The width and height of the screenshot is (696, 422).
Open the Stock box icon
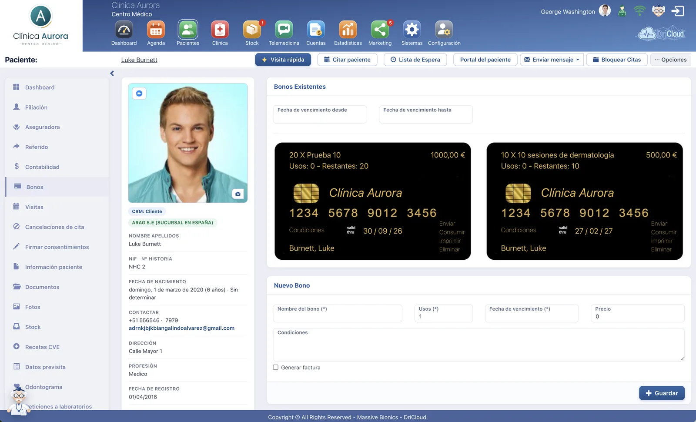252,30
